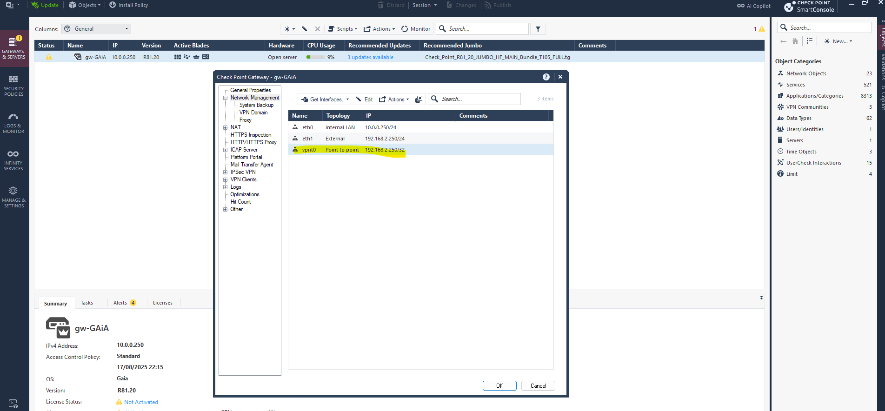885x411 pixels.
Task: Click Cancel in the gateway dialog
Action: (x=538, y=385)
